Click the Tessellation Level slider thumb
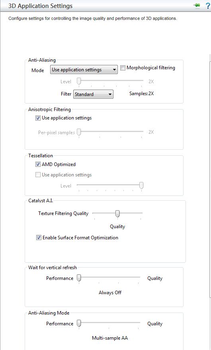Screen dimensions: 211x350 pos(141,185)
